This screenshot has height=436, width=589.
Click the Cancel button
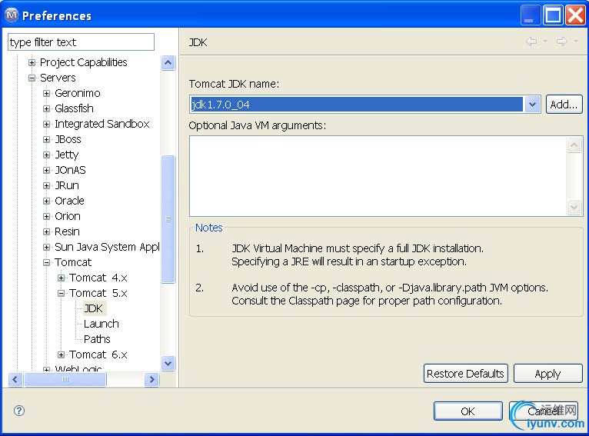(543, 411)
